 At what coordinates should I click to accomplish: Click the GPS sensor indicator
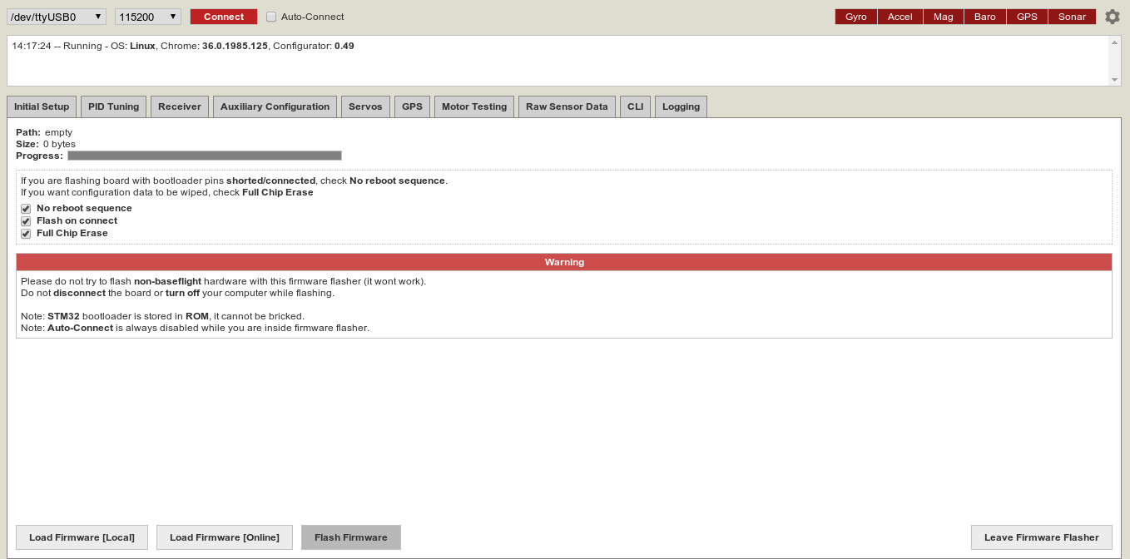tap(1028, 17)
